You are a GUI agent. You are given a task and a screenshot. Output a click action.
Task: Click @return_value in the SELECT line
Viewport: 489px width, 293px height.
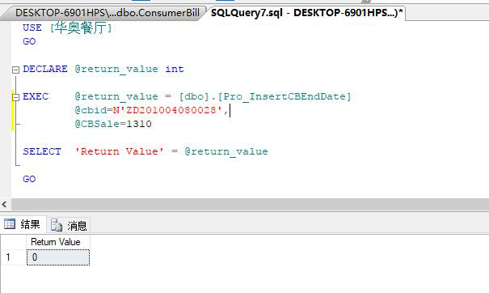(x=226, y=152)
